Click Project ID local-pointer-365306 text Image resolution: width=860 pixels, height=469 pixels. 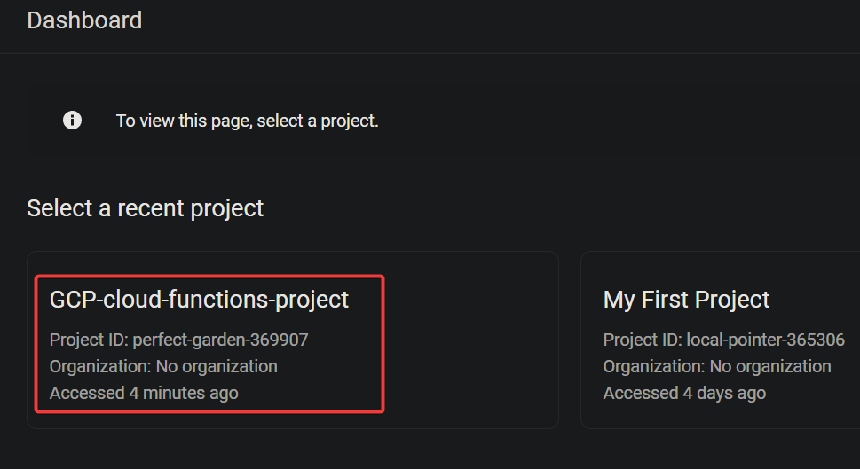724,340
